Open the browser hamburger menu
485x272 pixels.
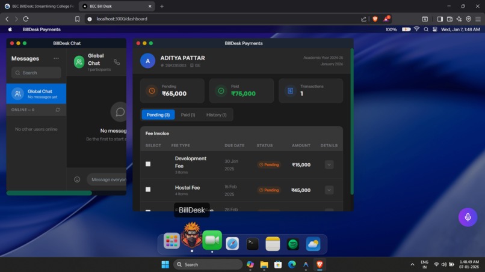pyautogui.click(x=478, y=19)
